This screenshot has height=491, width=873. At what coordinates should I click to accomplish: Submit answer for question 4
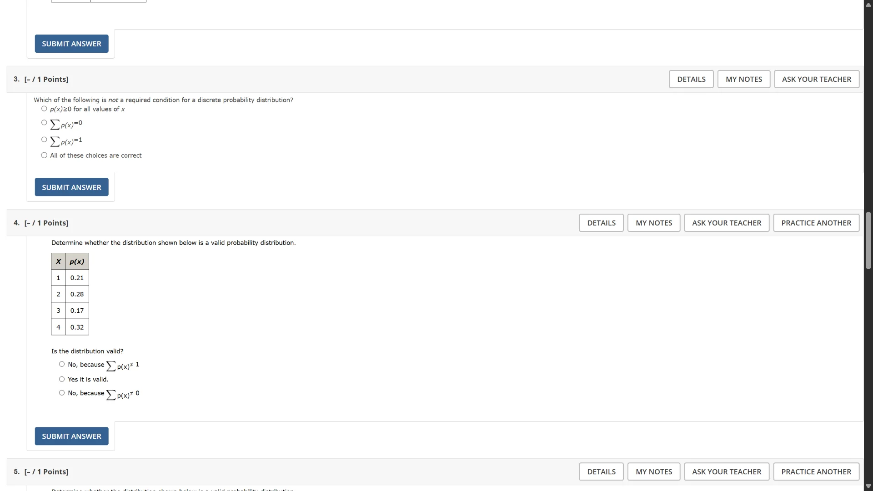(71, 436)
